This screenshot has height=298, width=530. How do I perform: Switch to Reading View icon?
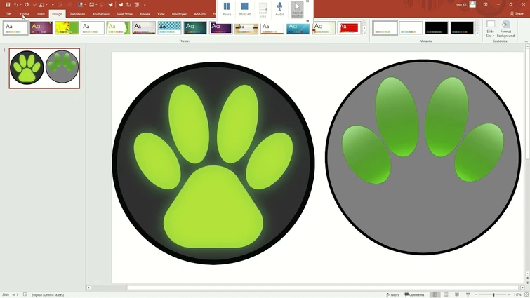(x=457, y=294)
